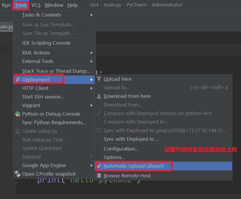
Task: Click the Open CProfile snapshot icon
Action: click(17, 174)
